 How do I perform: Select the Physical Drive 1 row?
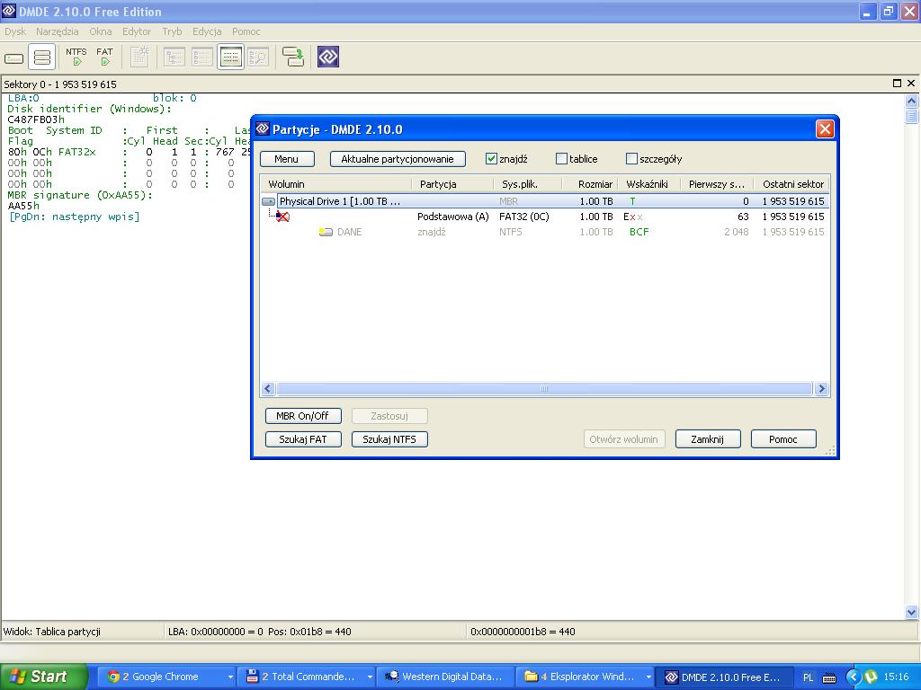coord(544,201)
